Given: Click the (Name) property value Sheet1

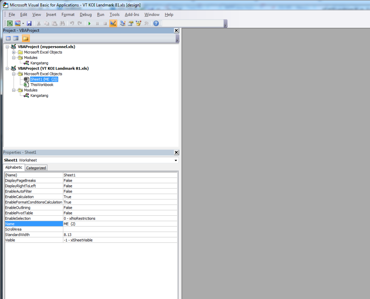Looking at the screenshot, I should pos(120,175).
